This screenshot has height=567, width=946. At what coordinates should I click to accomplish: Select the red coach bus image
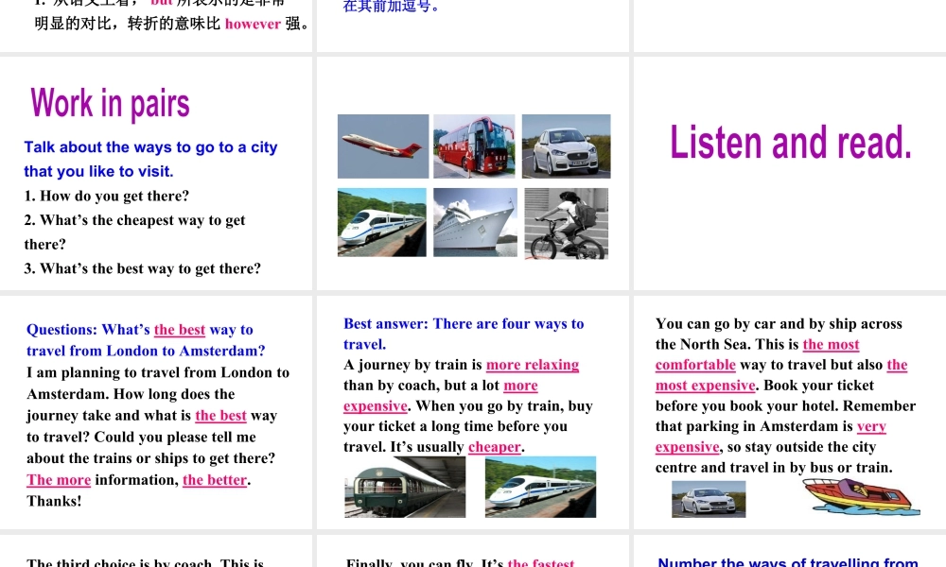475,146
